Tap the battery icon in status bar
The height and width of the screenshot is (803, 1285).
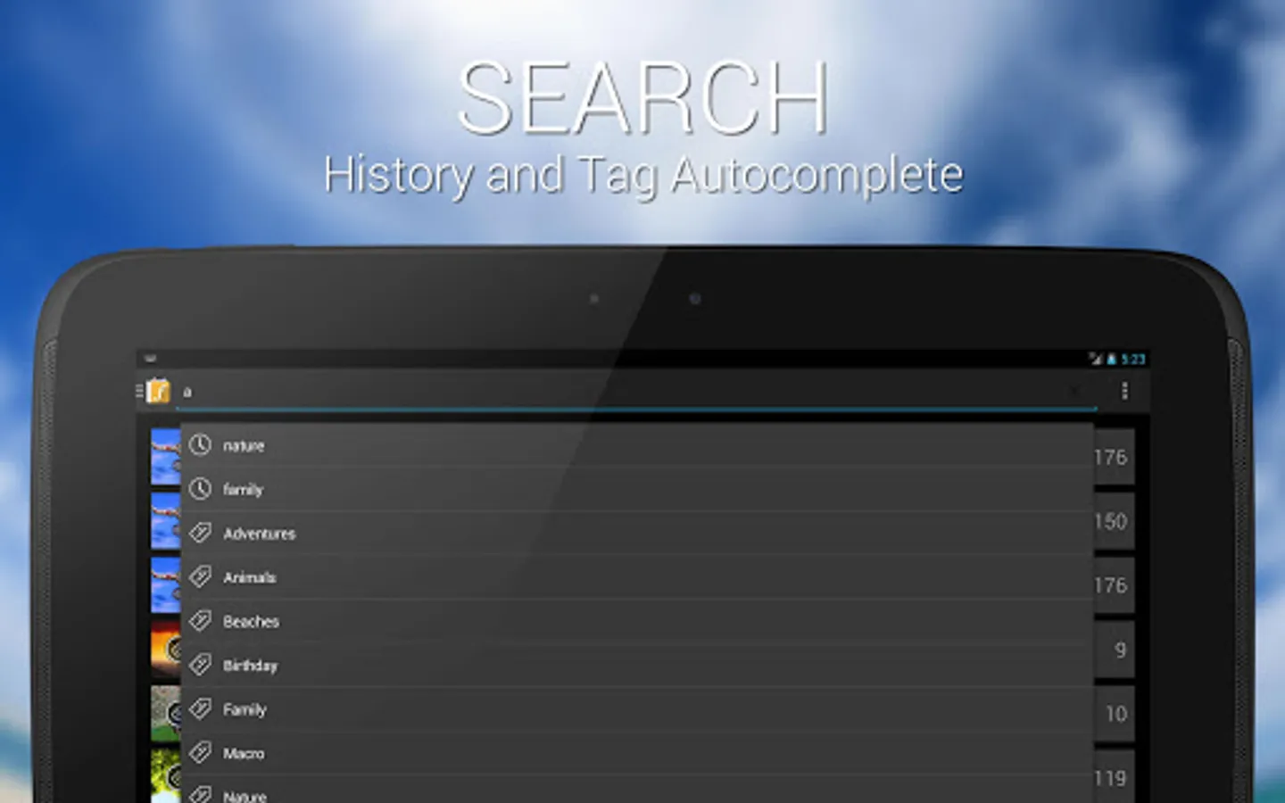(x=1112, y=359)
